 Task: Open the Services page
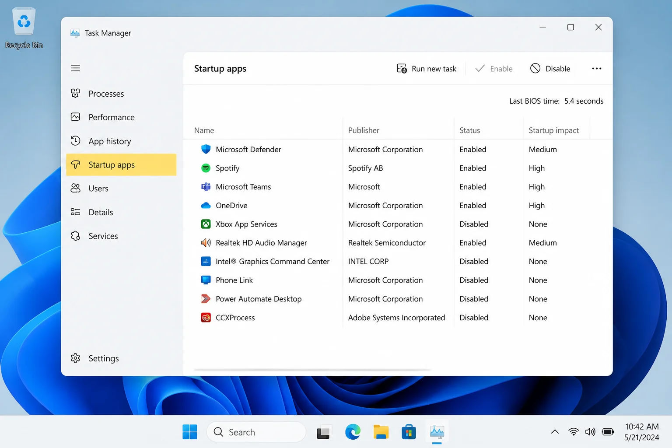click(x=121, y=236)
